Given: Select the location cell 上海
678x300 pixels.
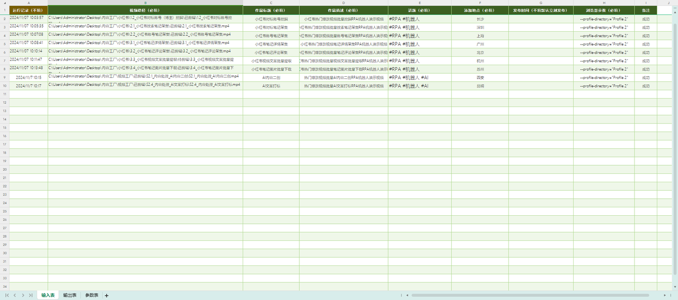Looking at the screenshot, I should [x=480, y=36].
